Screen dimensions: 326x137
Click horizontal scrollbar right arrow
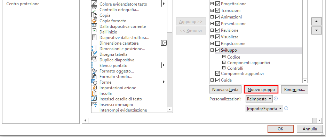[x=319, y=120]
